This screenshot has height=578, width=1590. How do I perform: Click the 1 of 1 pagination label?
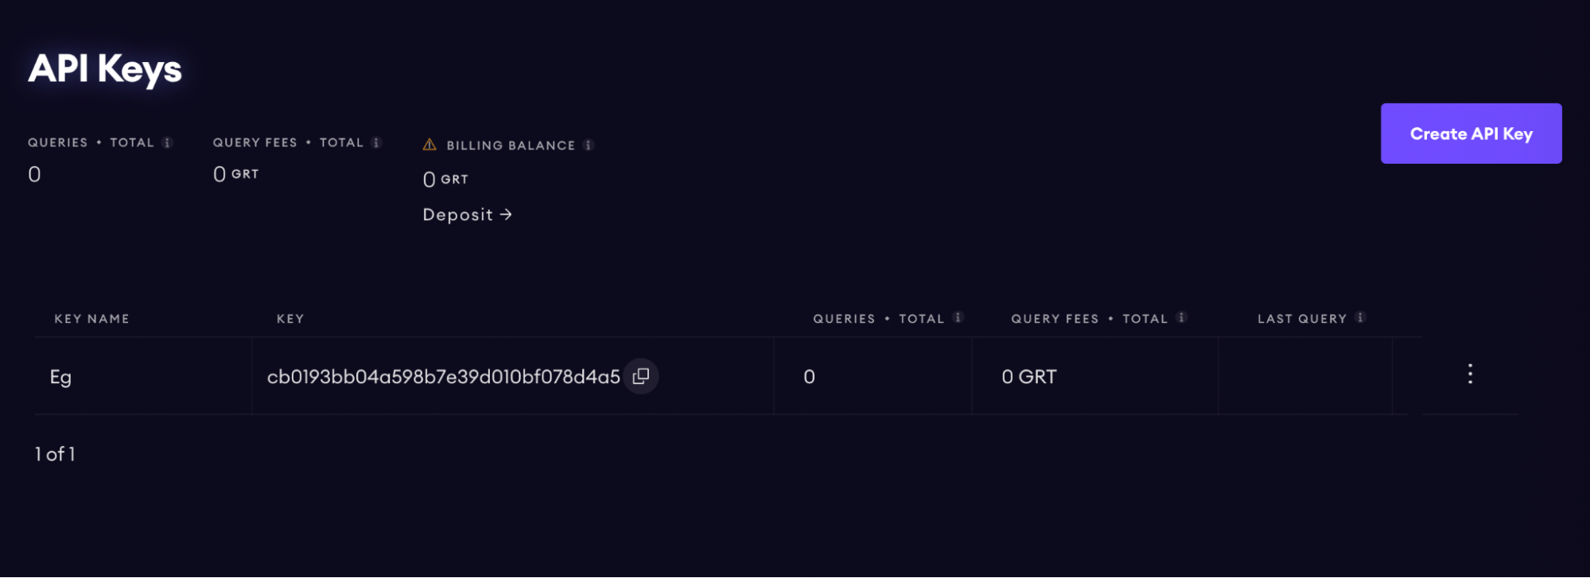tap(55, 454)
